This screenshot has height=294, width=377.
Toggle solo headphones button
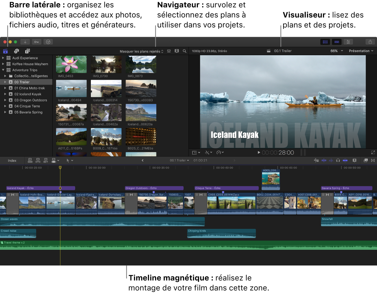point(338,160)
